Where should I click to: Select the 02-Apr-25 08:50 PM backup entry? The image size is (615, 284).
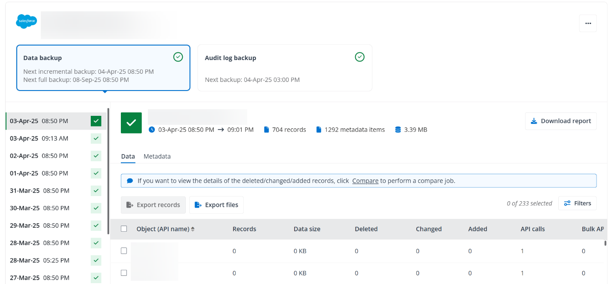[x=39, y=156]
